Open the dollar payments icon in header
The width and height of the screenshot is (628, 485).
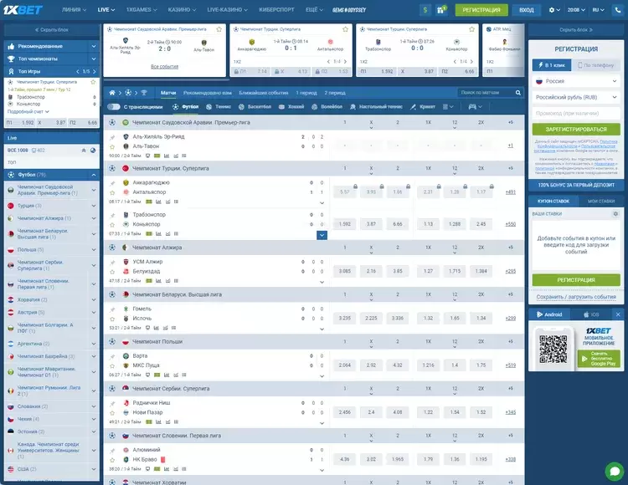click(425, 10)
